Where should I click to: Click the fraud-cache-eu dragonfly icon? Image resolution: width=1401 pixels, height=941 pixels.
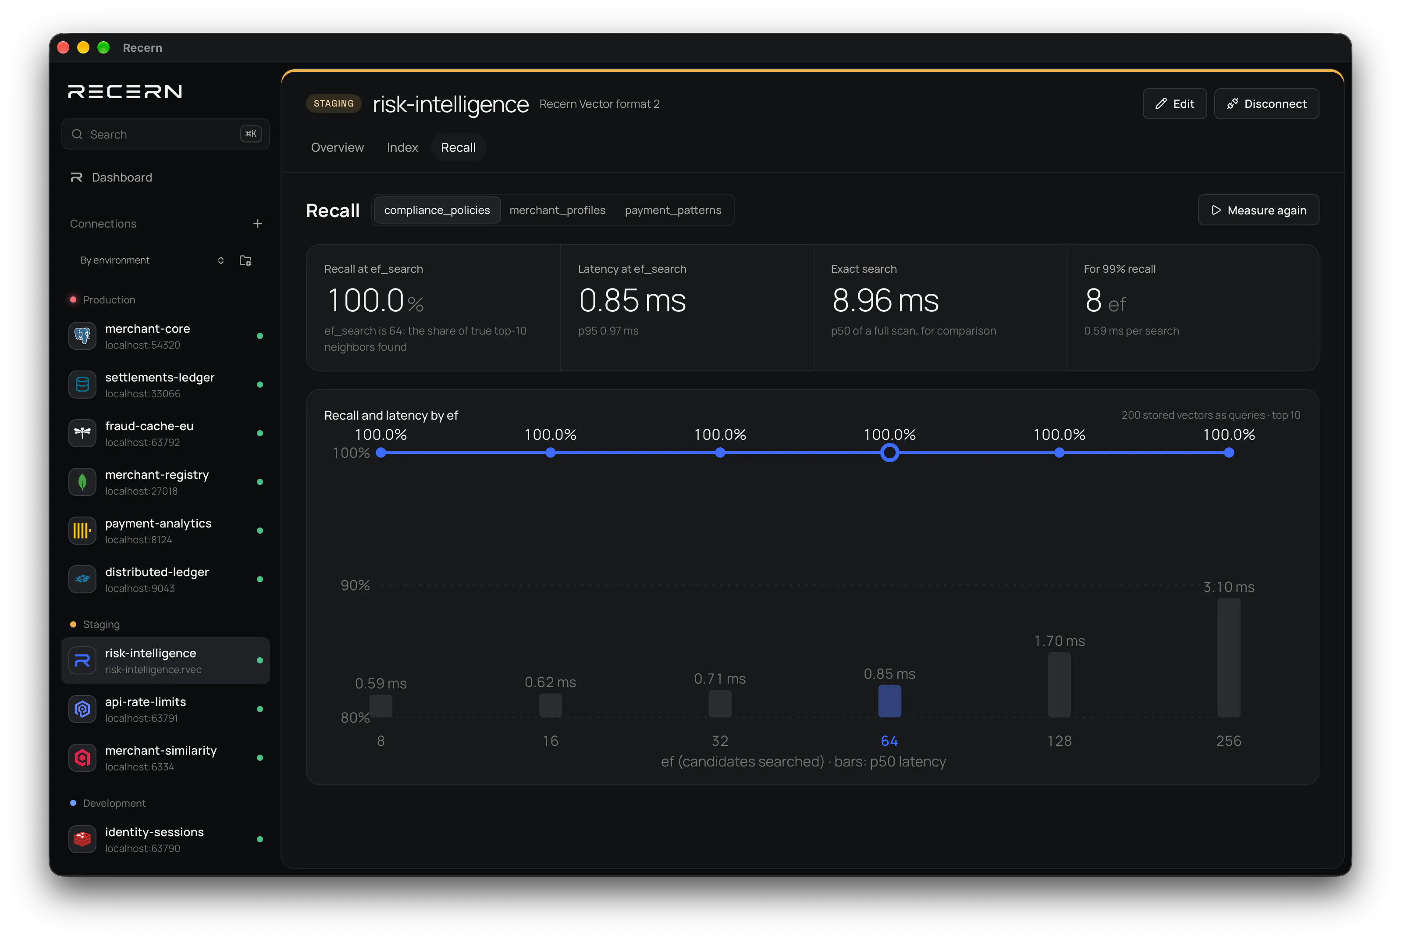(82, 433)
